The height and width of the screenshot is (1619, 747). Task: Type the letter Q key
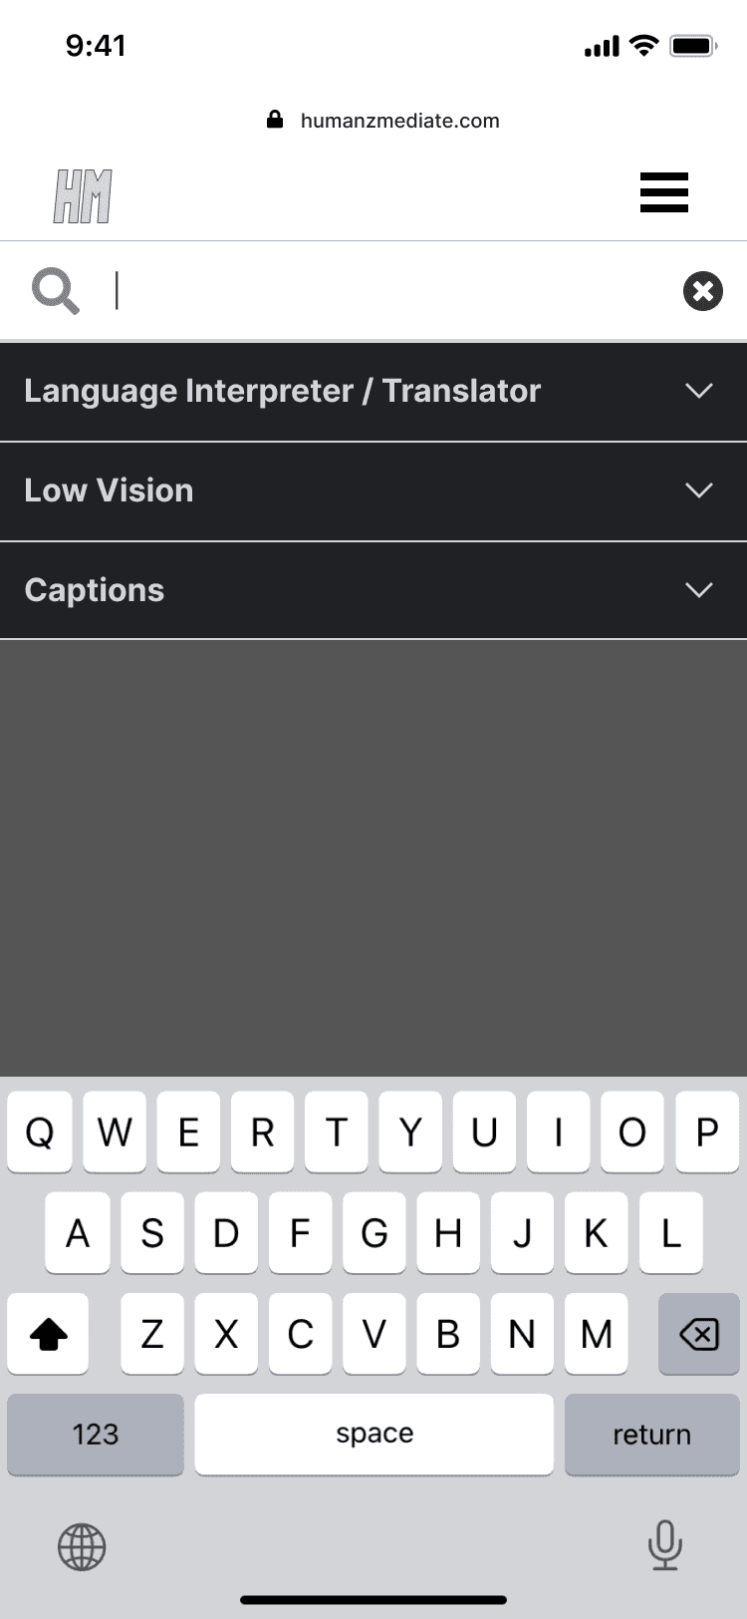(40, 1133)
